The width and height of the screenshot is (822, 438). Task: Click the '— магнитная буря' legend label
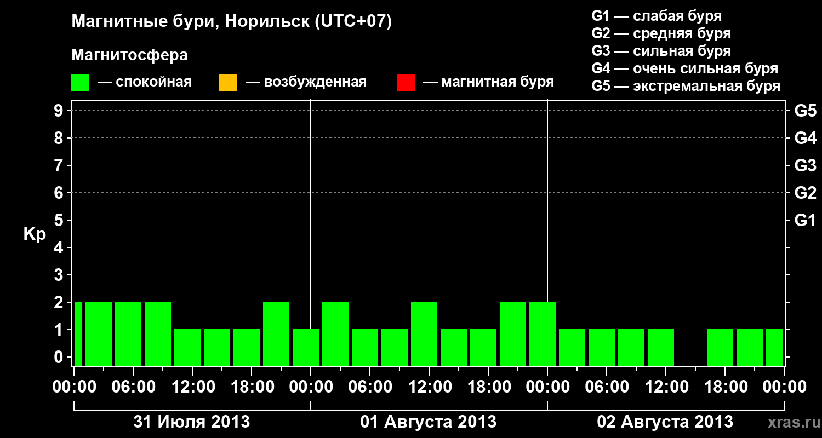click(488, 82)
